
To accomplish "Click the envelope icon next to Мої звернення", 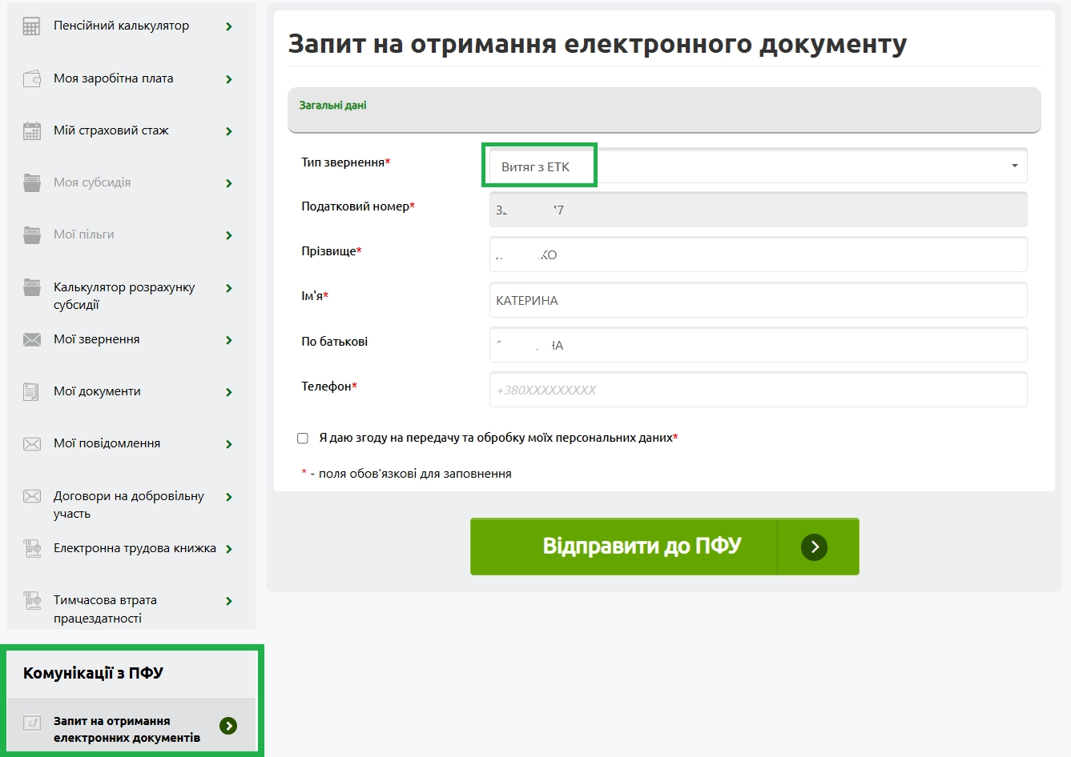I will click(x=31, y=340).
